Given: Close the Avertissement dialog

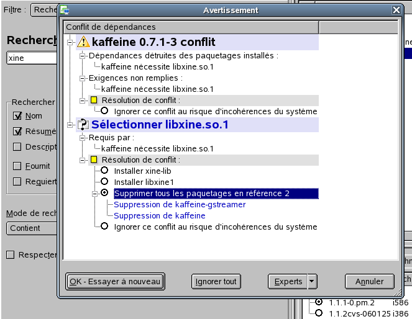Looking at the screenshot, I should pyautogui.click(x=396, y=10).
